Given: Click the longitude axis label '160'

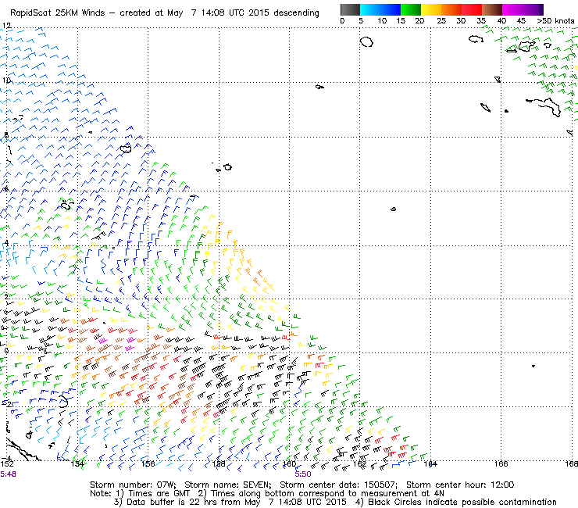Looking at the screenshot, I should (289, 463).
